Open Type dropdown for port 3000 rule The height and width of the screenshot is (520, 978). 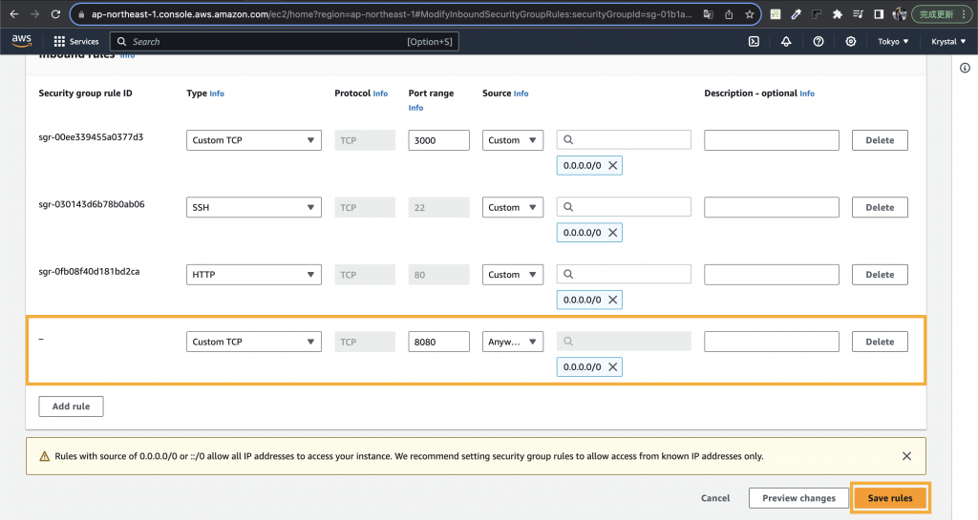(x=254, y=140)
